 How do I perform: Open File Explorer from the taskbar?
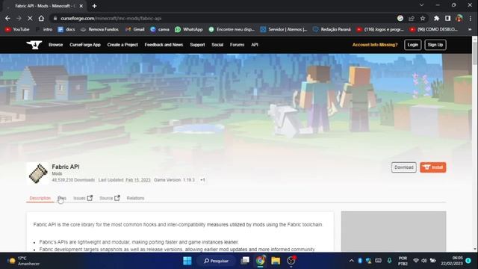coord(276,261)
